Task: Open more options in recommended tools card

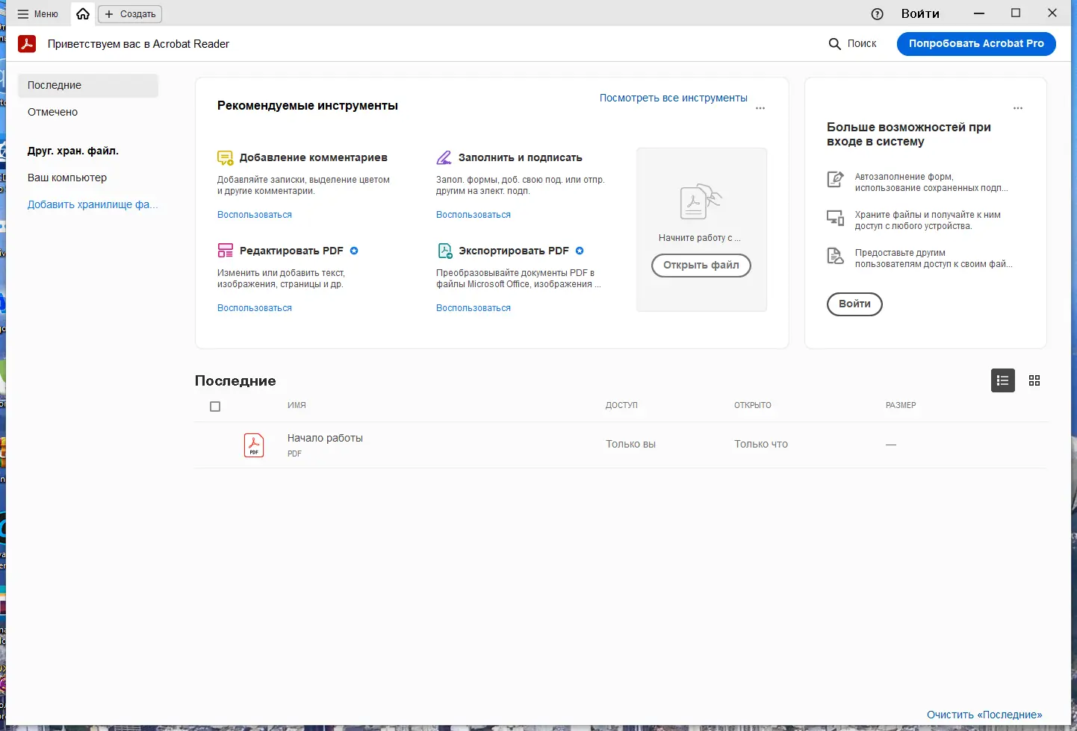Action: [760, 108]
